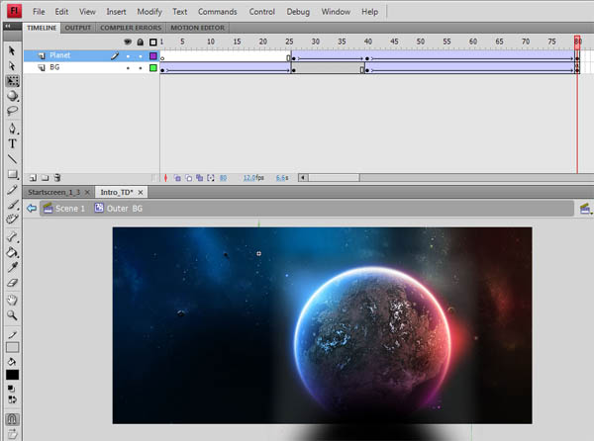The width and height of the screenshot is (594, 441).
Task: Select the Zoom magnifier tool
Action: point(12,314)
